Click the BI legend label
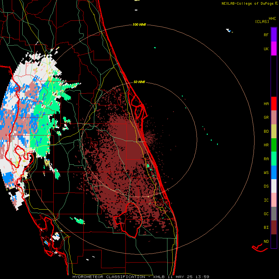 266,228
